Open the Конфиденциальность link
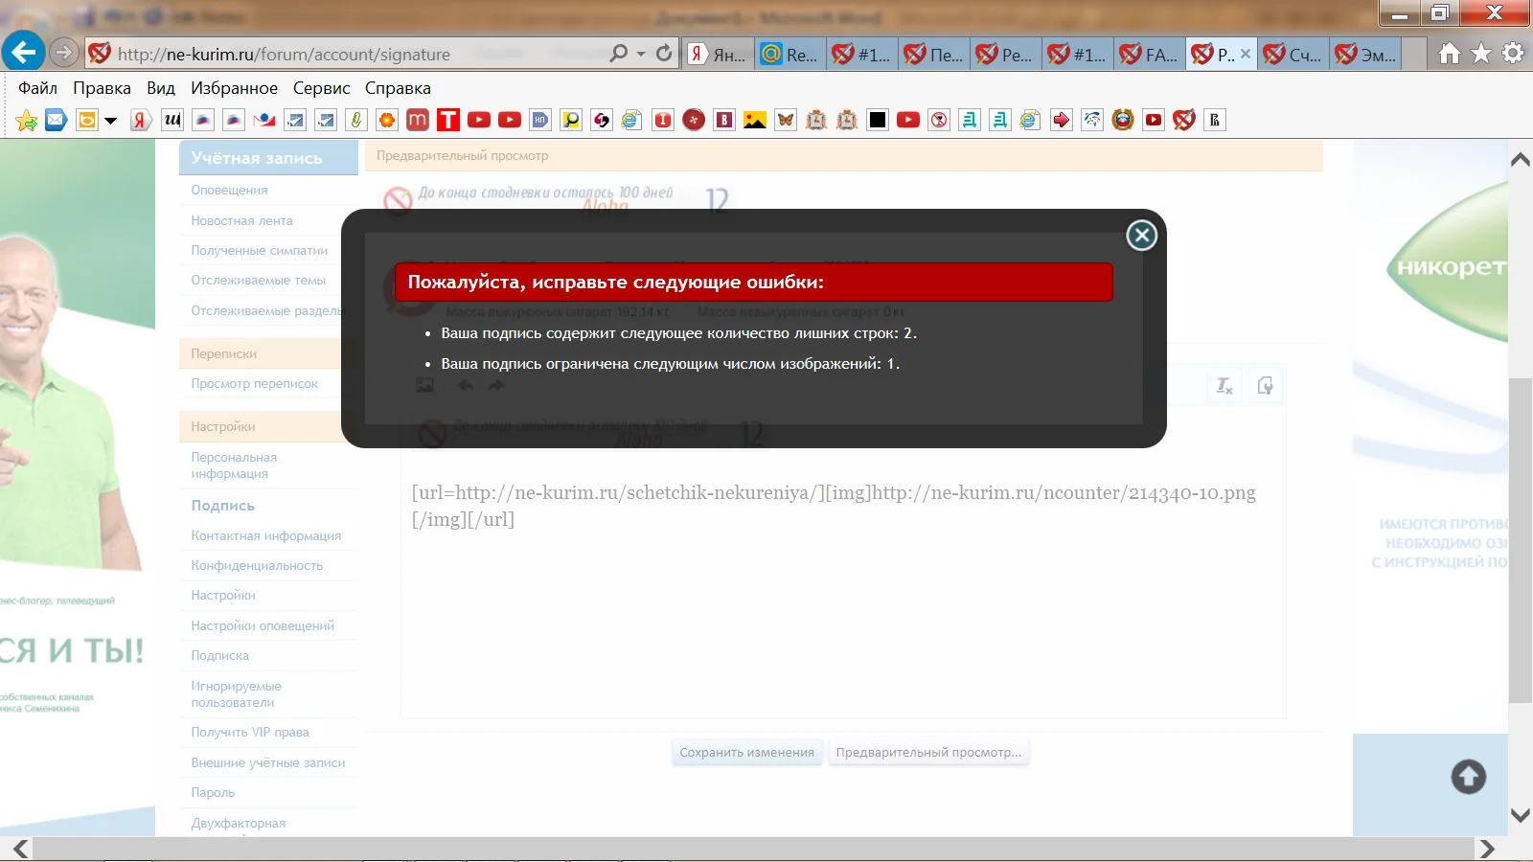The height and width of the screenshot is (862, 1533). tap(257, 565)
